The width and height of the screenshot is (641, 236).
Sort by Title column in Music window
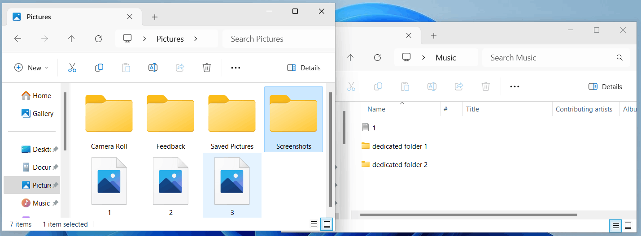(473, 109)
